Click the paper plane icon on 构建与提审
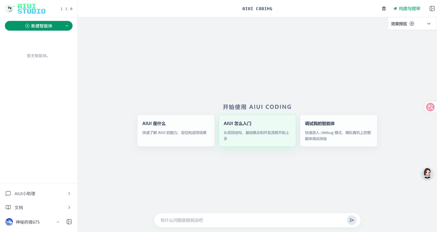The width and height of the screenshot is (437, 232). [395, 9]
